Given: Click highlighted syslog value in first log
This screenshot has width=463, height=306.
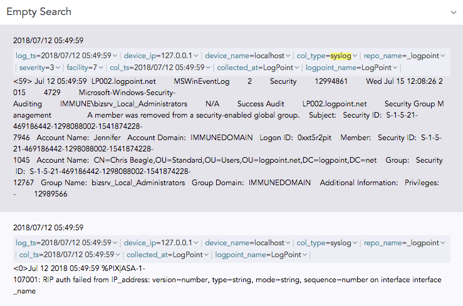Looking at the screenshot, I should [x=341, y=56].
